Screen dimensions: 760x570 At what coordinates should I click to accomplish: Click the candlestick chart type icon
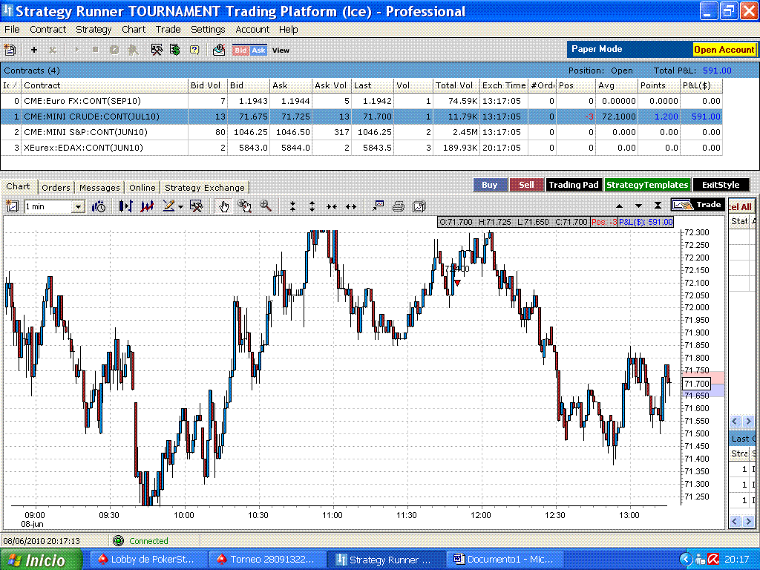pyautogui.click(x=125, y=206)
